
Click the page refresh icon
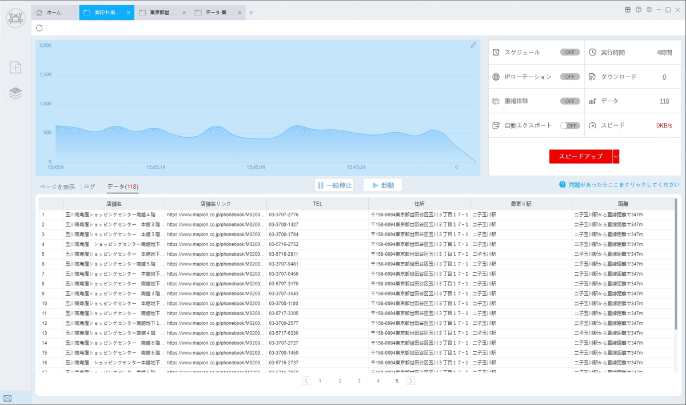(39, 28)
